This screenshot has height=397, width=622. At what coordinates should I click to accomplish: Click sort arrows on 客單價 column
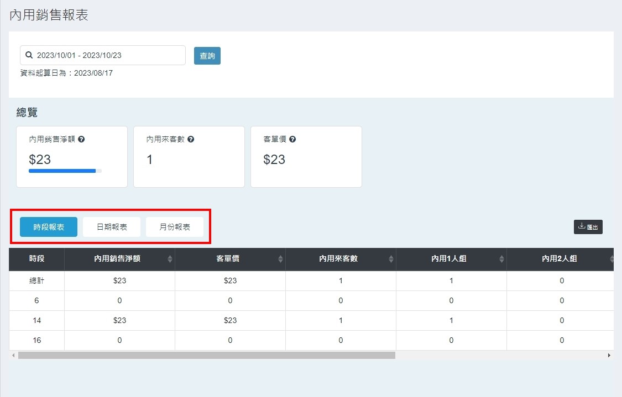(280, 259)
